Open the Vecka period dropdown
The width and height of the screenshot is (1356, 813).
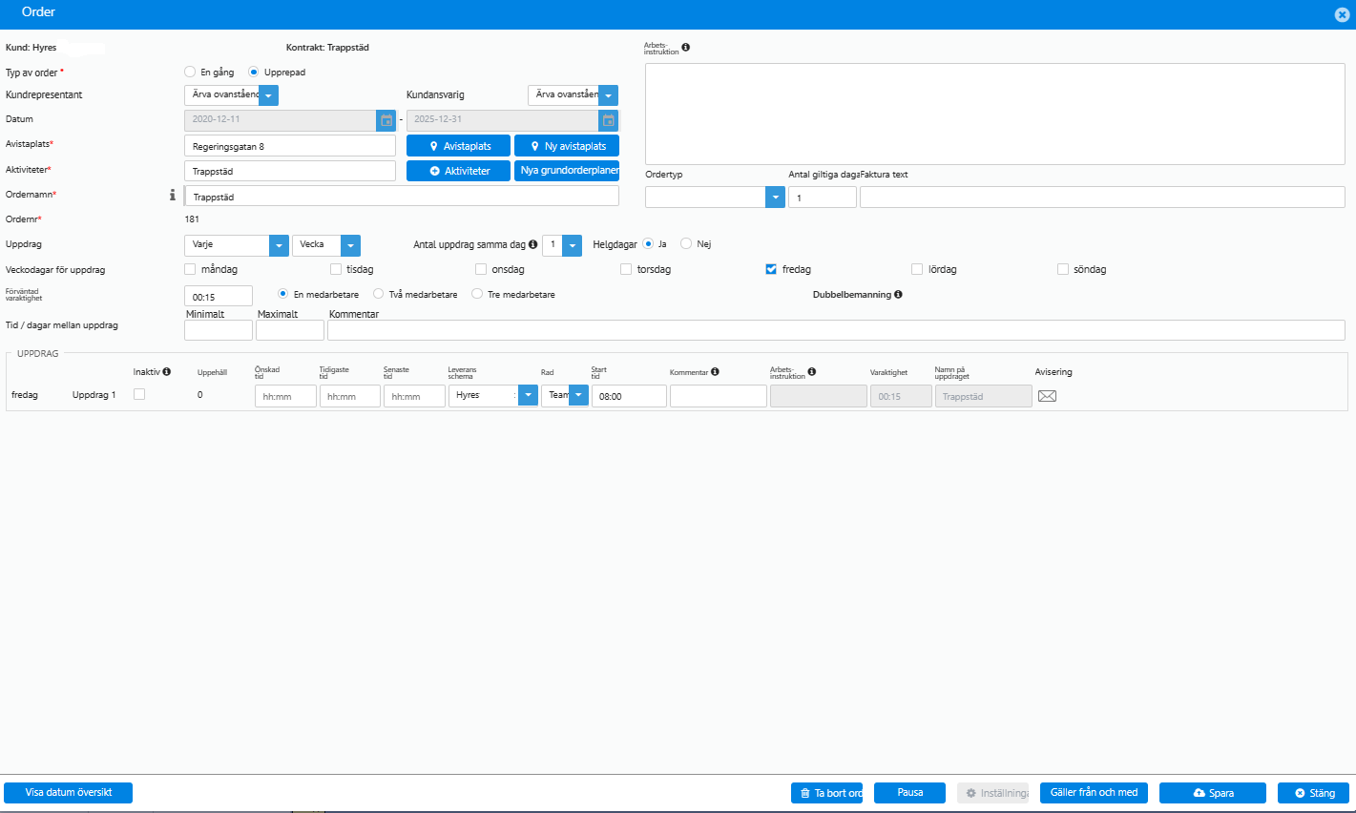pyautogui.click(x=350, y=245)
